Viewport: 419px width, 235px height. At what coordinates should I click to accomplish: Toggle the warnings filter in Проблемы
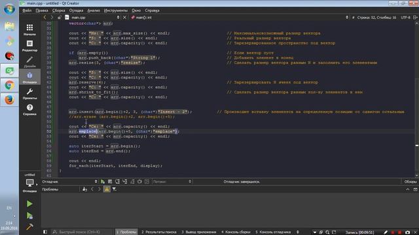tap(107, 189)
